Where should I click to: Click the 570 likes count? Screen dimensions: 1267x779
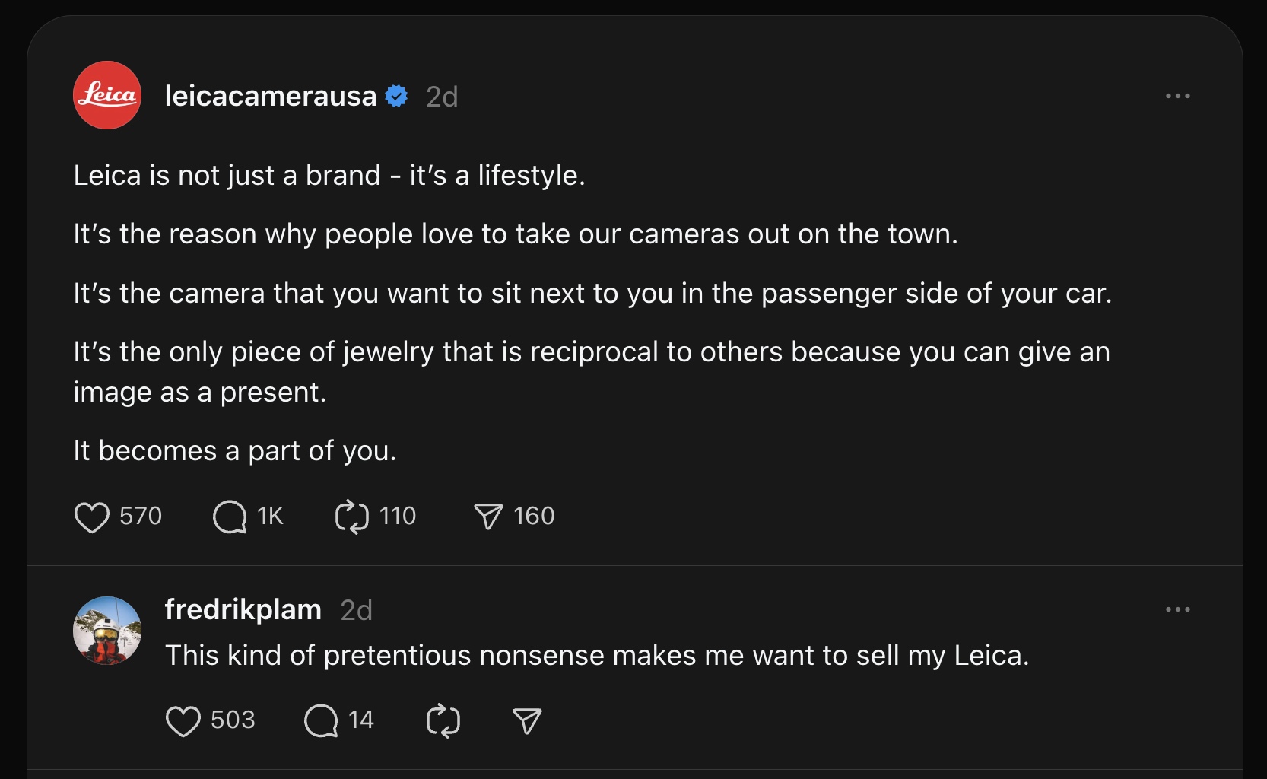[141, 517]
